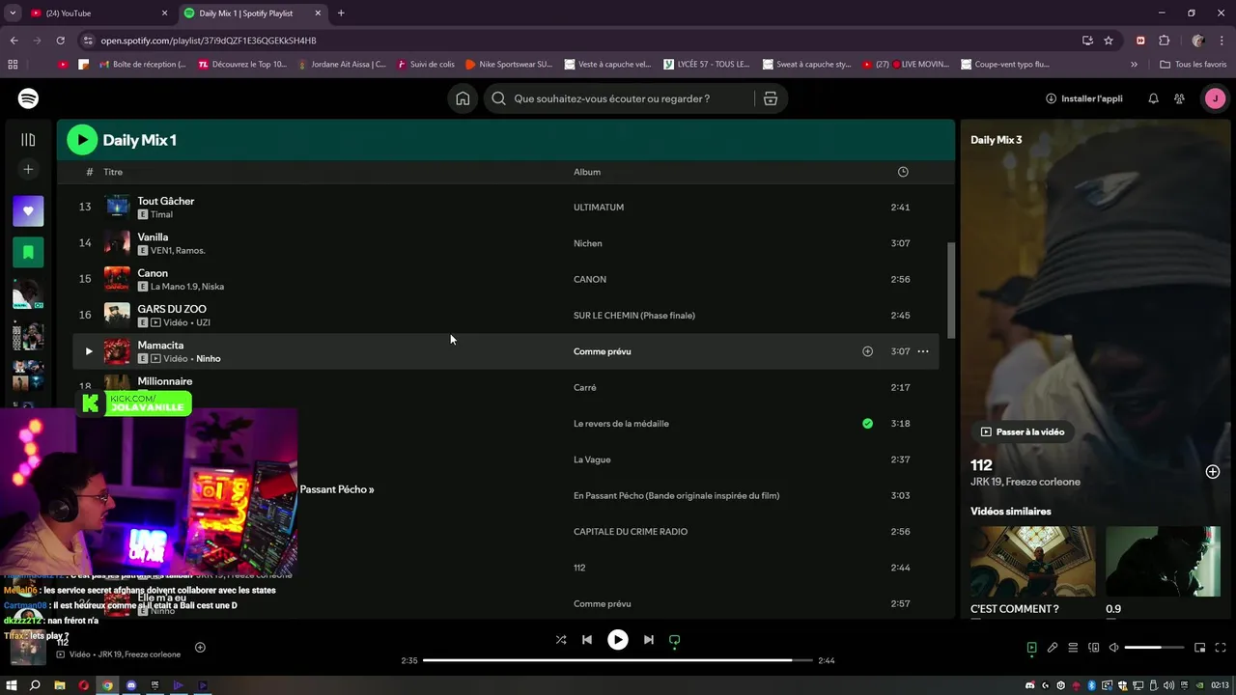The height and width of the screenshot is (695, 1236).
Task: Sort by the Titre column header
Action: [113, 172]
